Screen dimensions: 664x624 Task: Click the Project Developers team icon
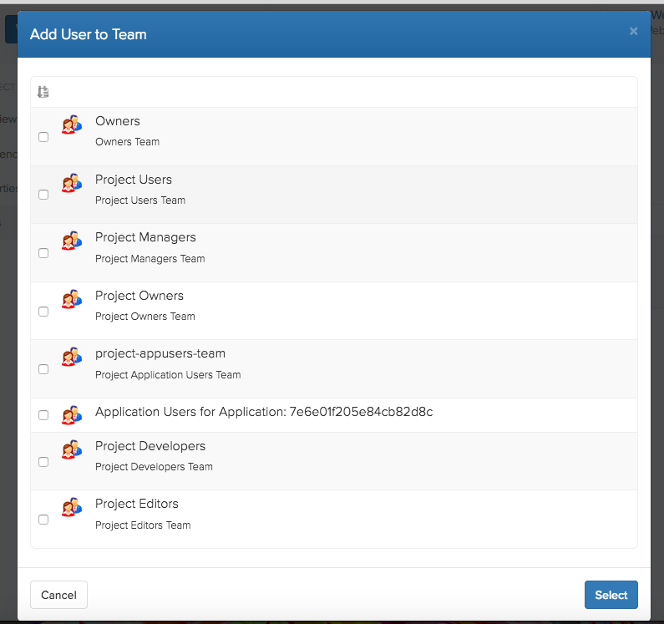[71, 450]
